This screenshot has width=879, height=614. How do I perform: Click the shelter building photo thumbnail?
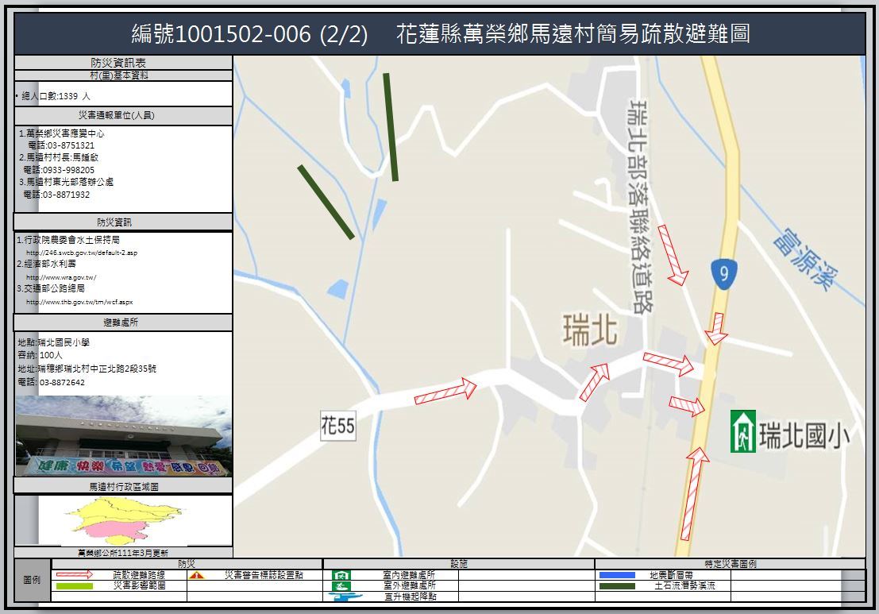123,436
